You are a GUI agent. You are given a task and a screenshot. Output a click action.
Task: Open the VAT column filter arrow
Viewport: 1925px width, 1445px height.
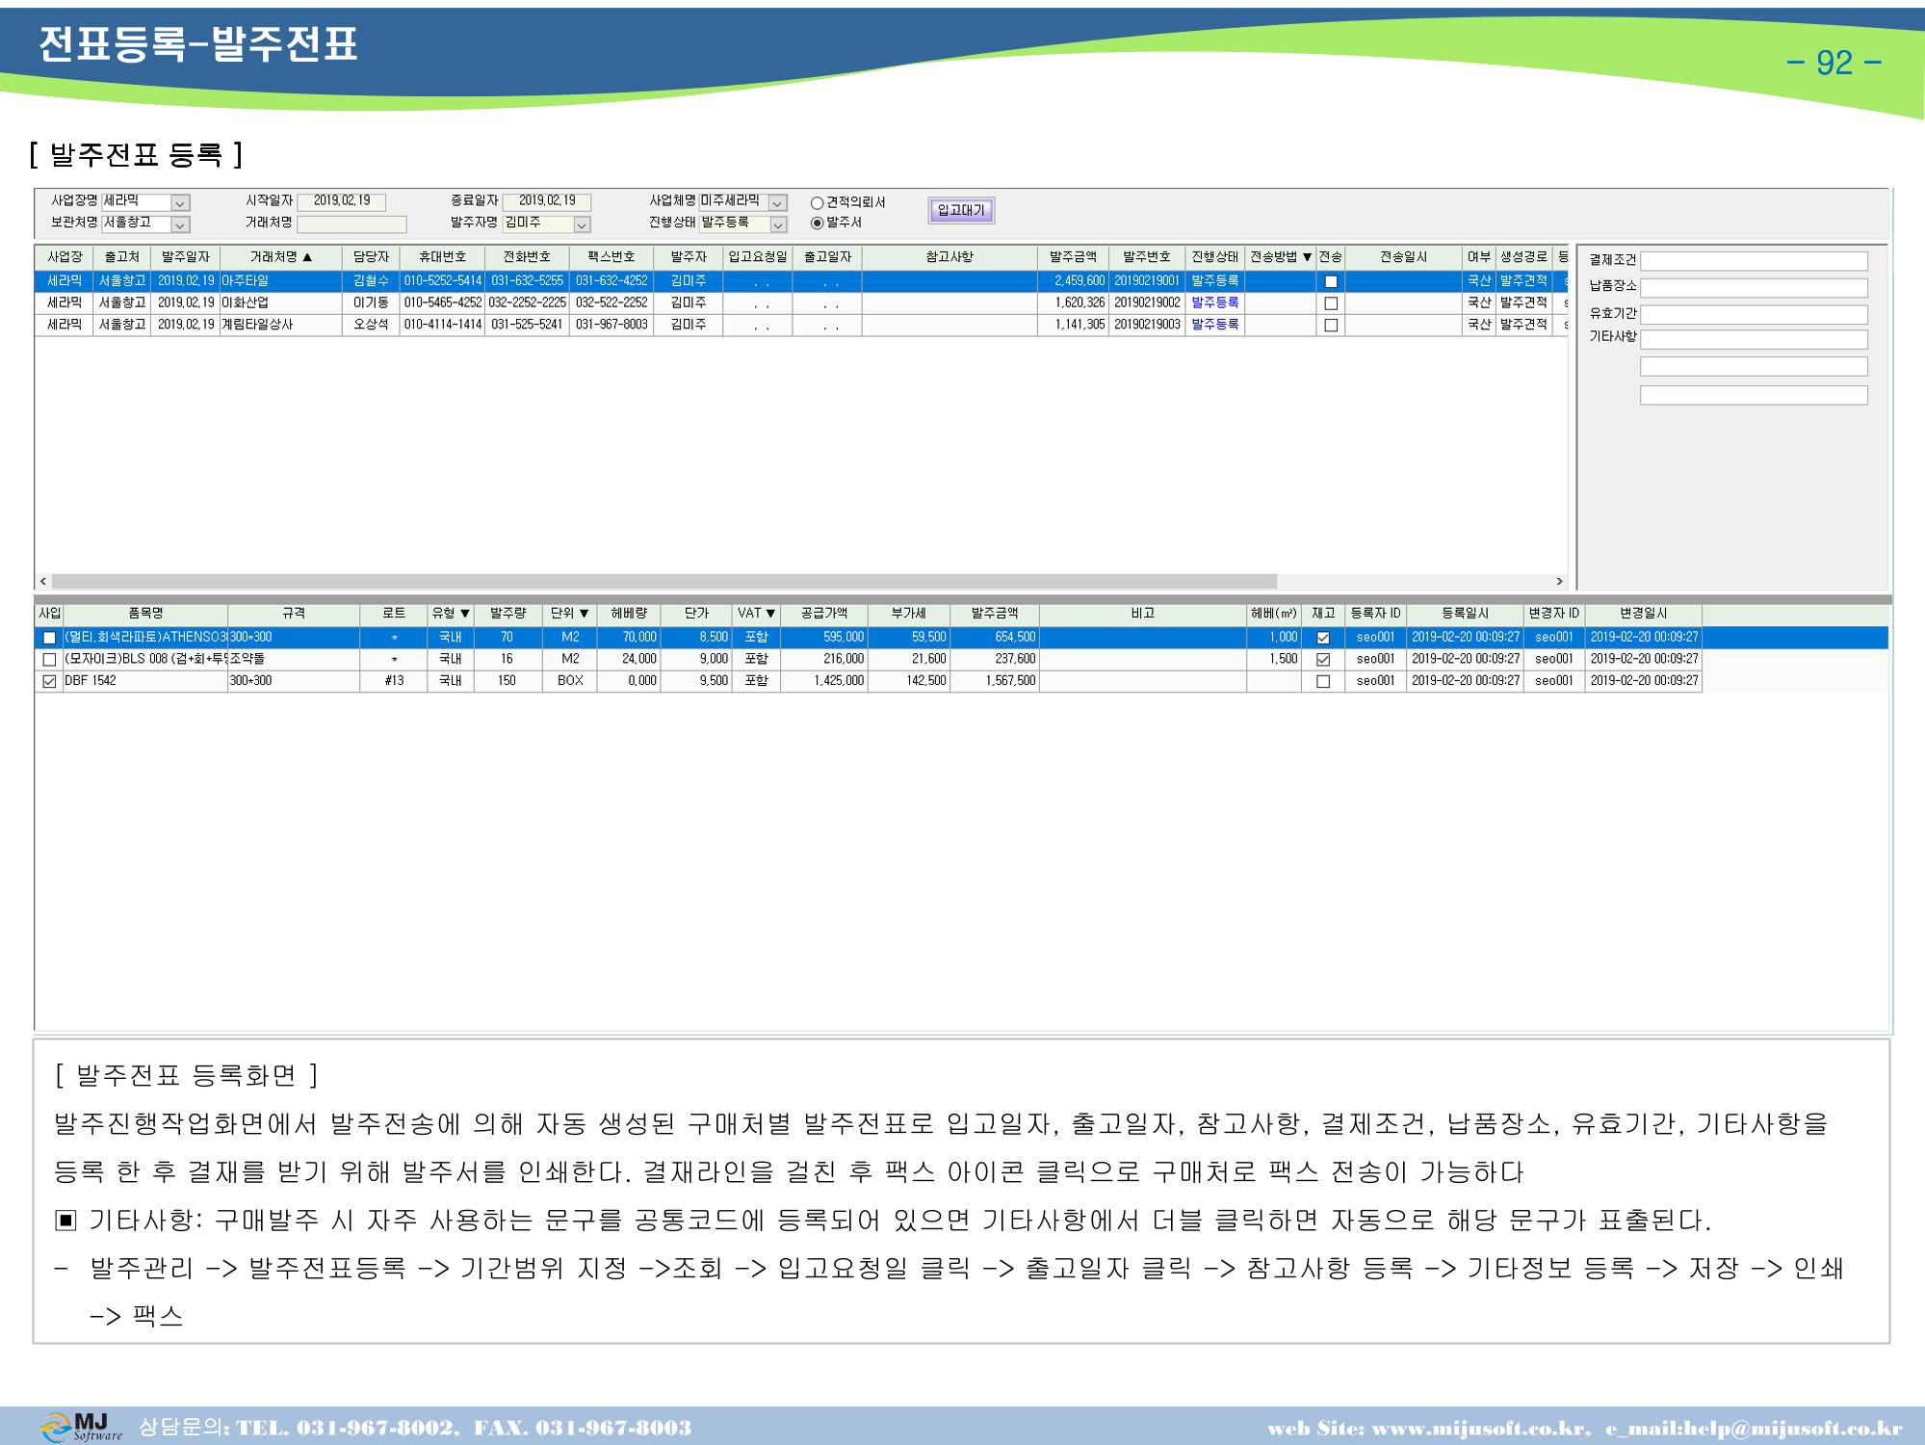click(x=770, y=614)
